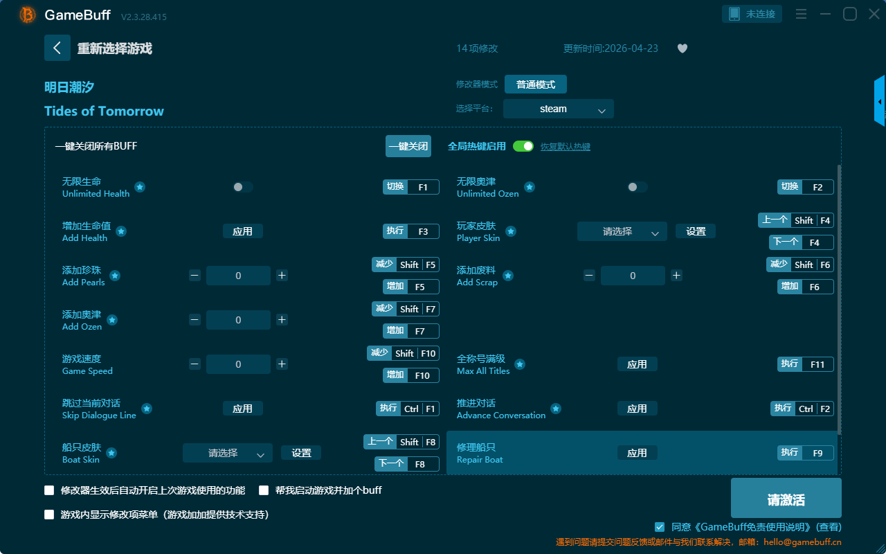The height and width of the screenshot is (554, 886).
Task: Click the minus icon for Game Speed
Action: point(195,364)
